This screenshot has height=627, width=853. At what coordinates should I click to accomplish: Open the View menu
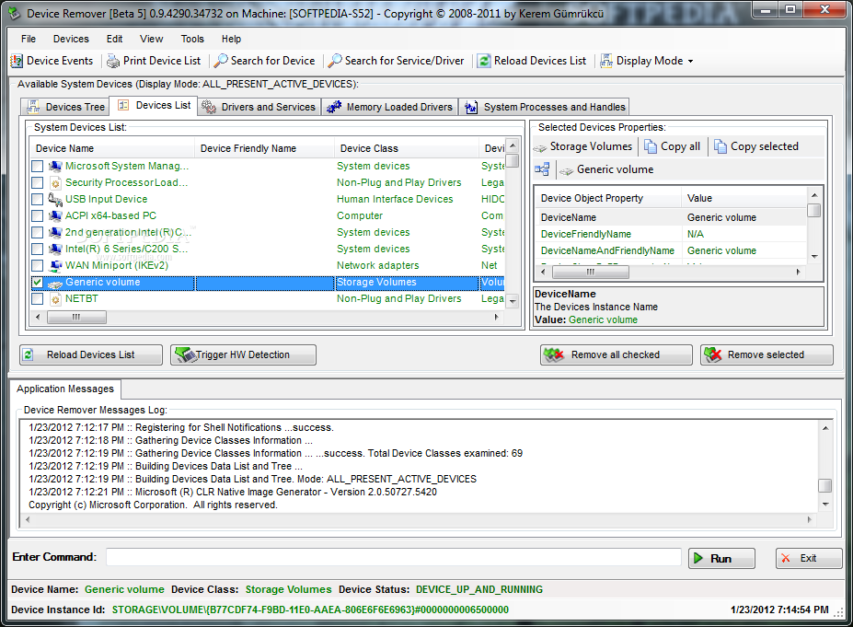pos(151,40)
